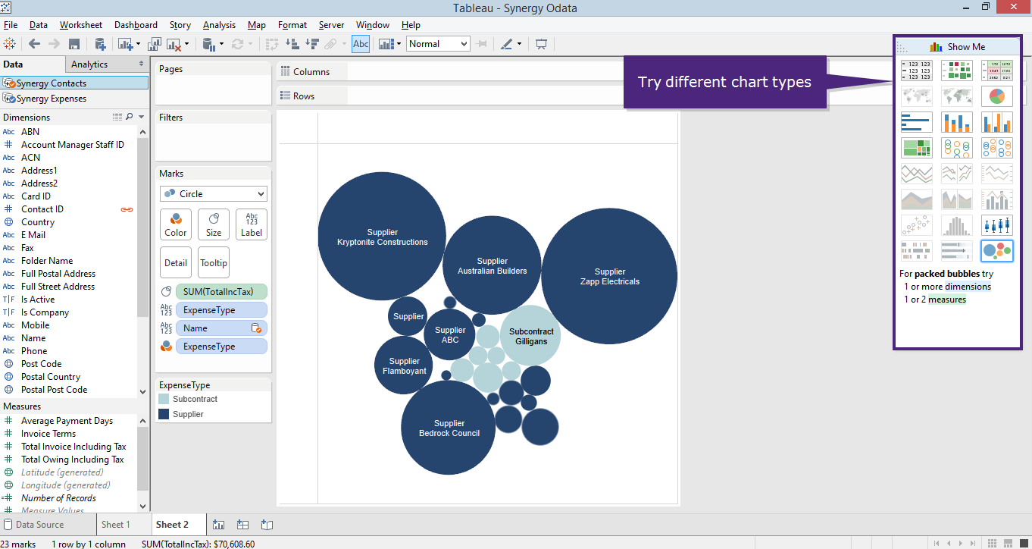Select the treemap chart in Show Me

click(917, 148)
